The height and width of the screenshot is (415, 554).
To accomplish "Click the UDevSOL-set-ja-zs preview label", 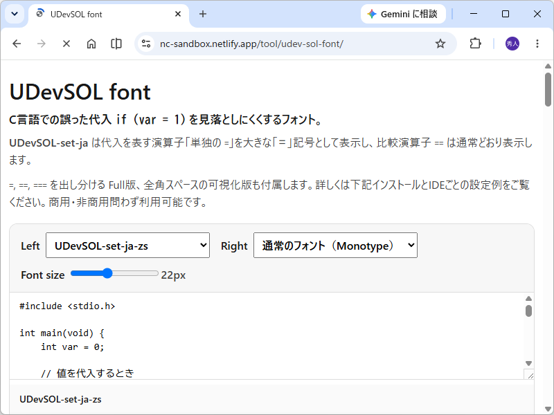I will tap(60, 400).
